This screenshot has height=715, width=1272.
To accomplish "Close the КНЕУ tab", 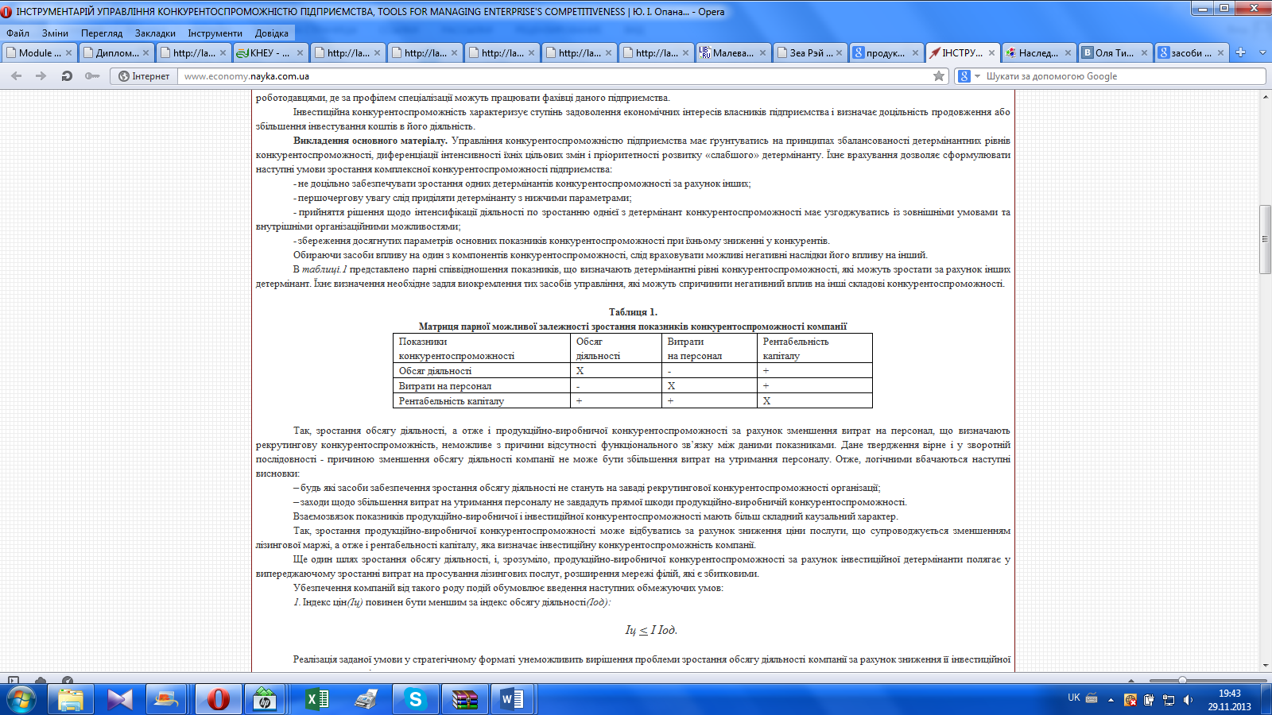I will click(300, 53).
